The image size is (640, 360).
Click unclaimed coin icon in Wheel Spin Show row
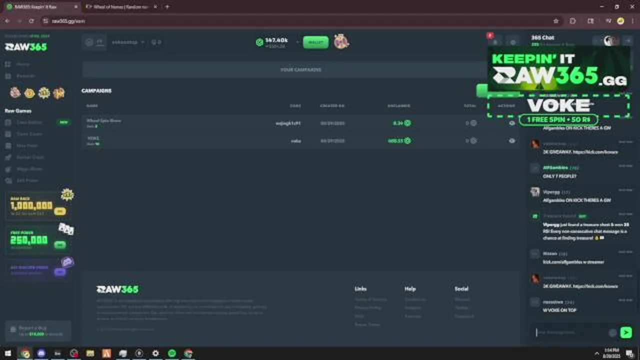pyautogui.click(x=407, y=123)
